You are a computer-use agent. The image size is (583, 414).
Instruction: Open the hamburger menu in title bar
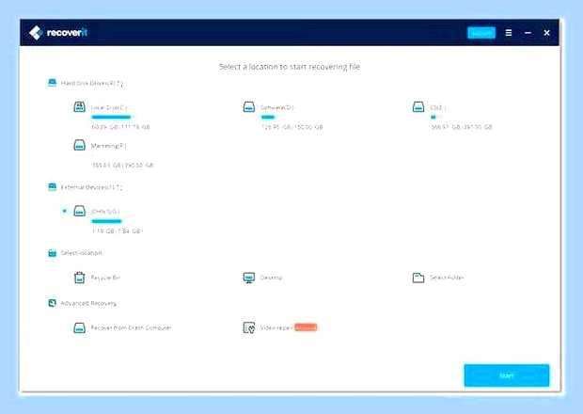pos(509,33)
